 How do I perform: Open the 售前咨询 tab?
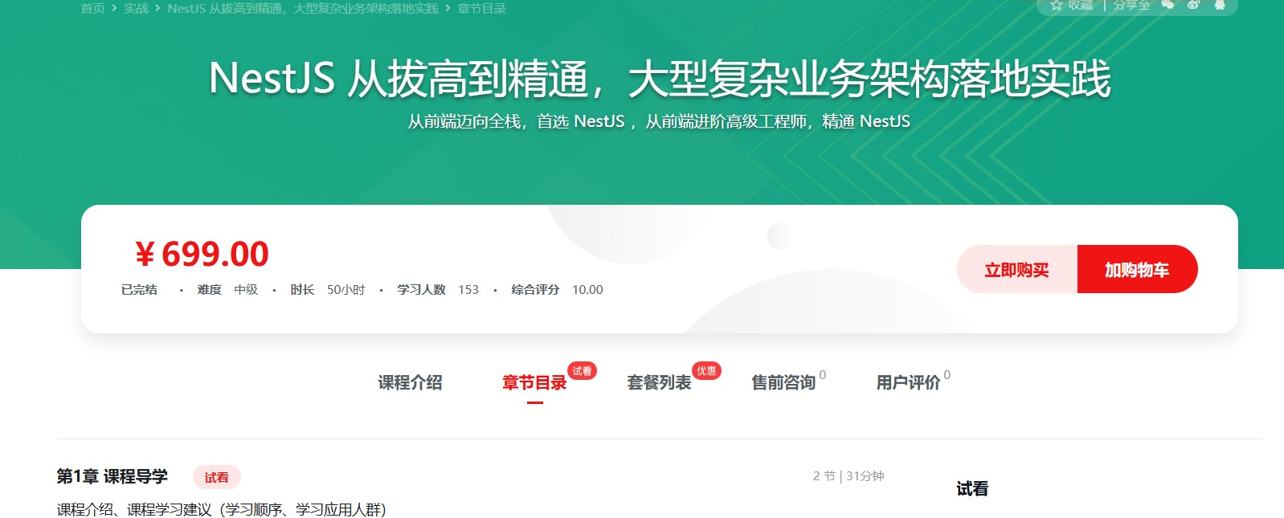click(x=783, y=382)
